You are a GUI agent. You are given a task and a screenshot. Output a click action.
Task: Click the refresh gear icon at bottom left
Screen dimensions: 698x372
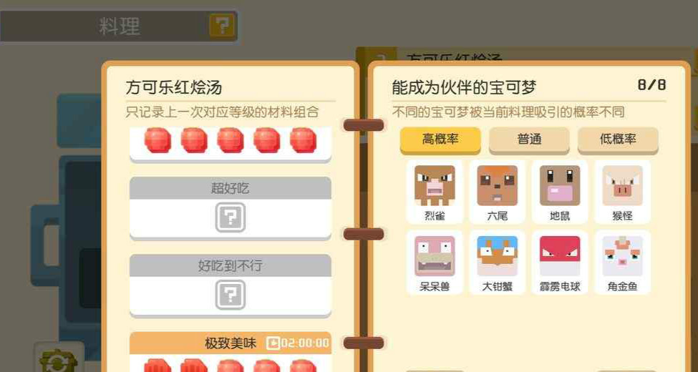click(x=58, y=361)
